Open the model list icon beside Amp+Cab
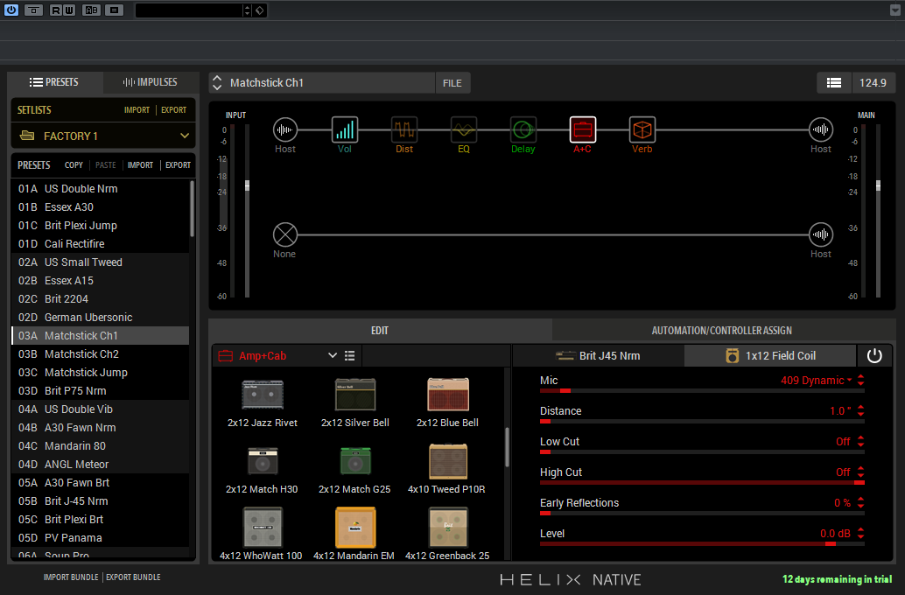Screen dimensions: 905x595 click(350, 355)
